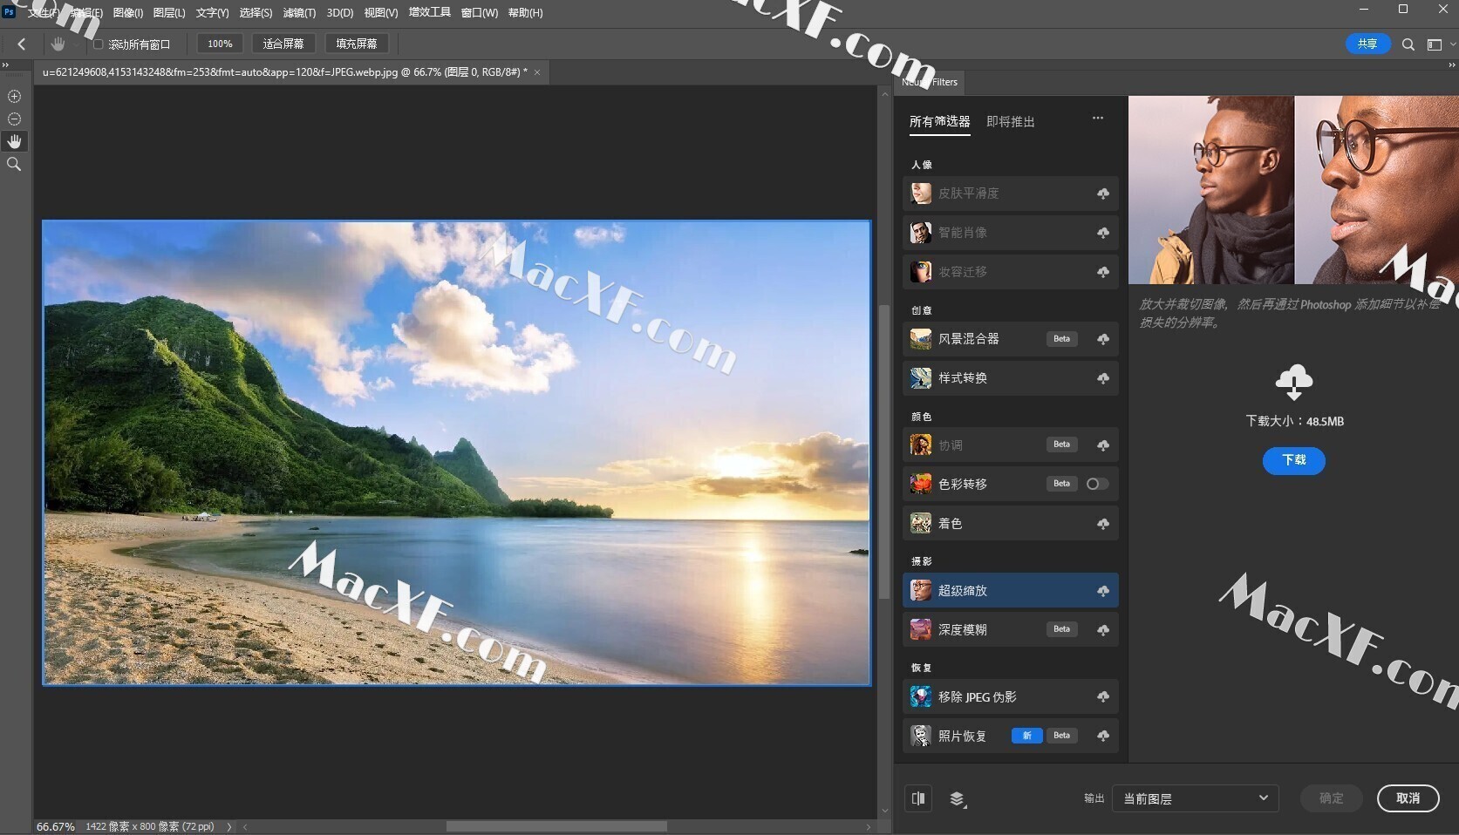Click the 取消 cancel button
This screenshot has width=1459, height=835.
1408,798
